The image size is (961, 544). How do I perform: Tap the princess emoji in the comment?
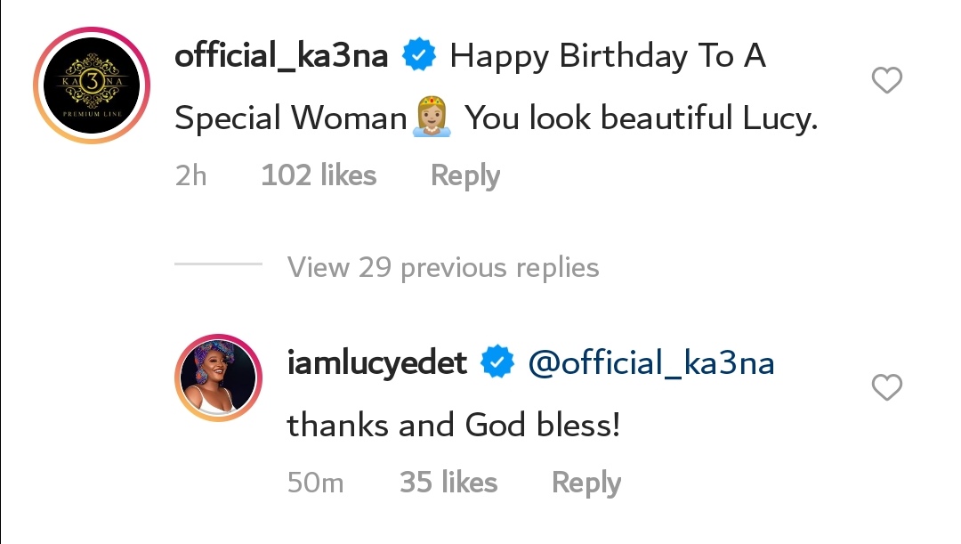[433, 118]
